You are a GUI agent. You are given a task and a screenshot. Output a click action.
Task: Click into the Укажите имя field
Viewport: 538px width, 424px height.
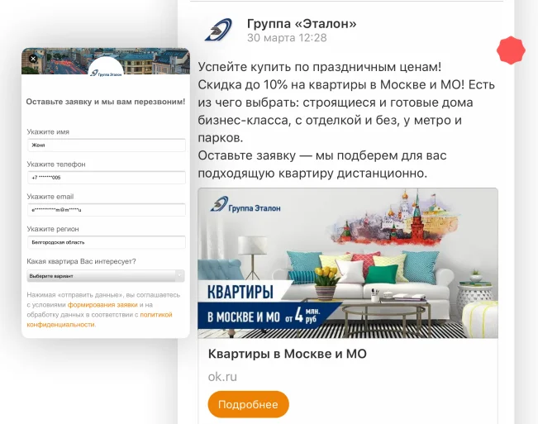(x=107, y=145)
